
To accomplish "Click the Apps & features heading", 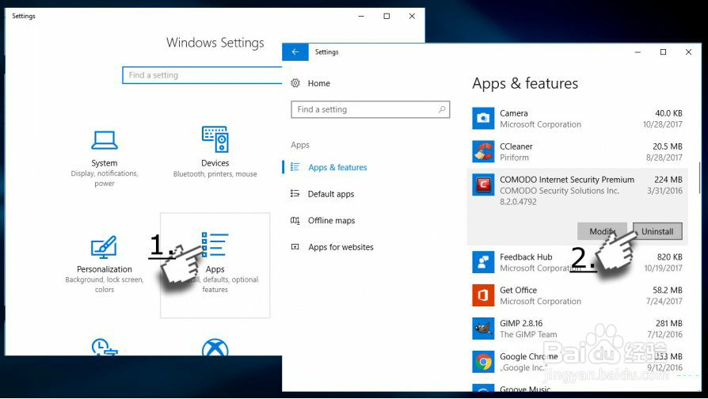I will (x=525, y=83).
